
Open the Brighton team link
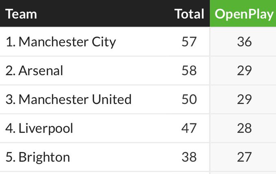pos(44,157)
